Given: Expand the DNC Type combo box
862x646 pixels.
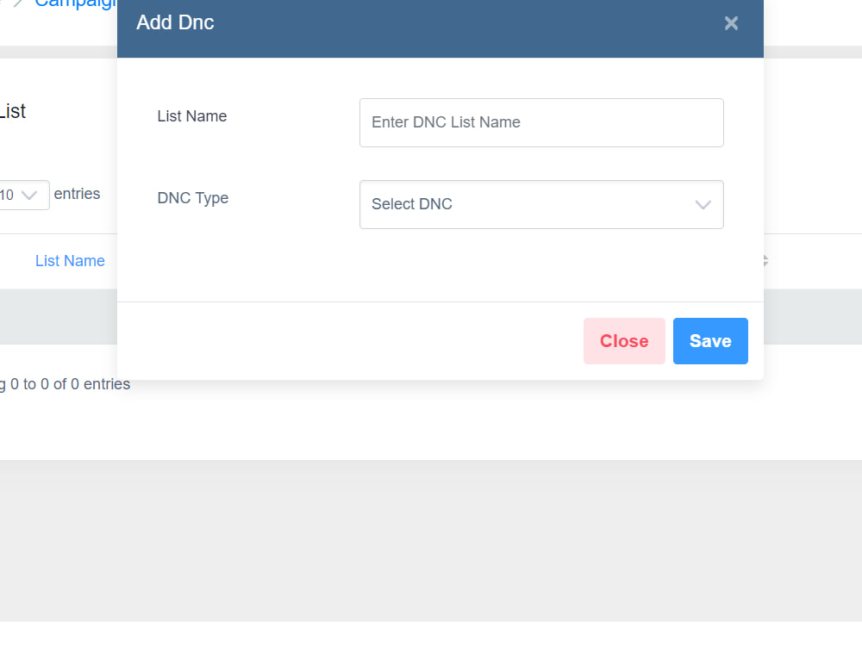Looking at the screenshot, I should pyautogui.click(x=541, y=204).
